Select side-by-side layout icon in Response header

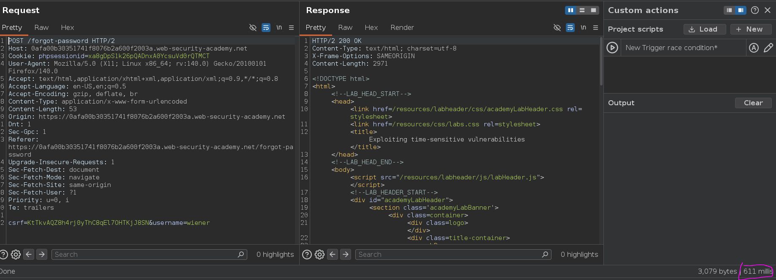click(571, 10)
